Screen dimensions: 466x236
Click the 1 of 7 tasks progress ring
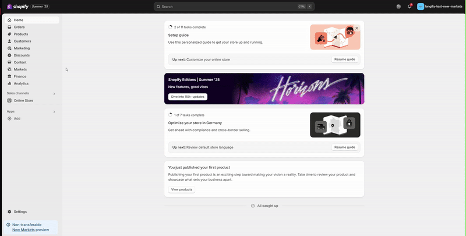[x=170, y=115]
